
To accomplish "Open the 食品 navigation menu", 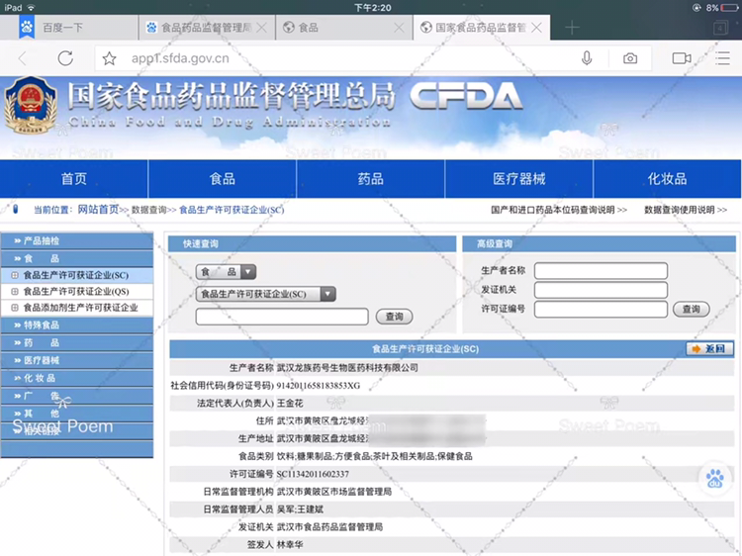I will (222, 179).
